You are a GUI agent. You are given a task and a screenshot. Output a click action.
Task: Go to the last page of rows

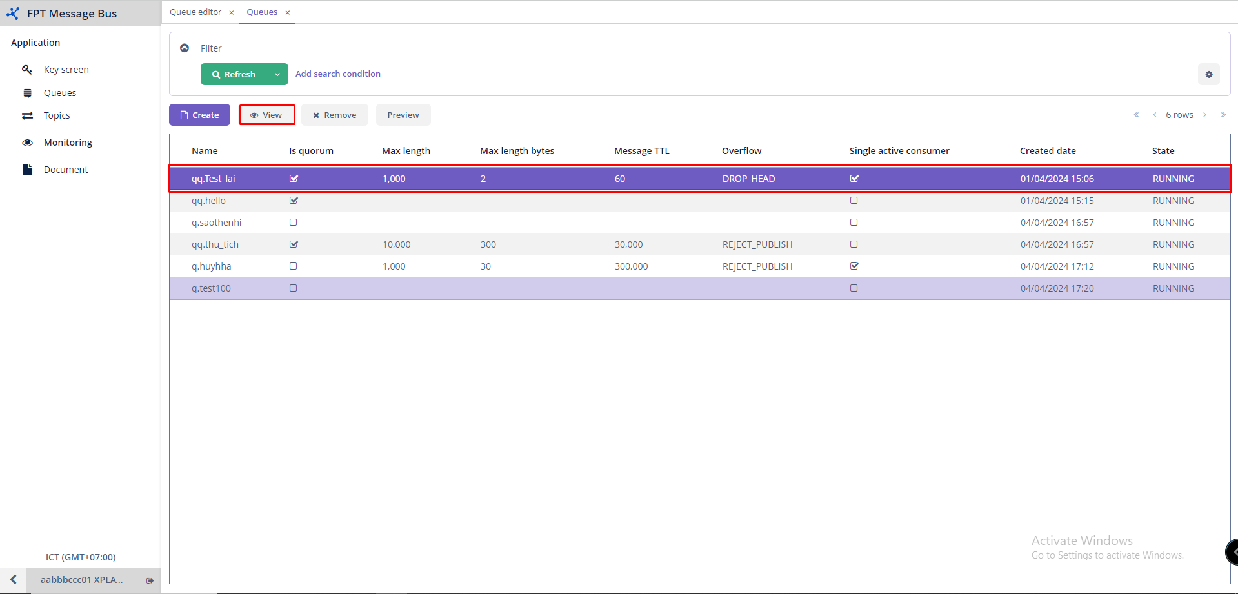(x=1223, y=115)
